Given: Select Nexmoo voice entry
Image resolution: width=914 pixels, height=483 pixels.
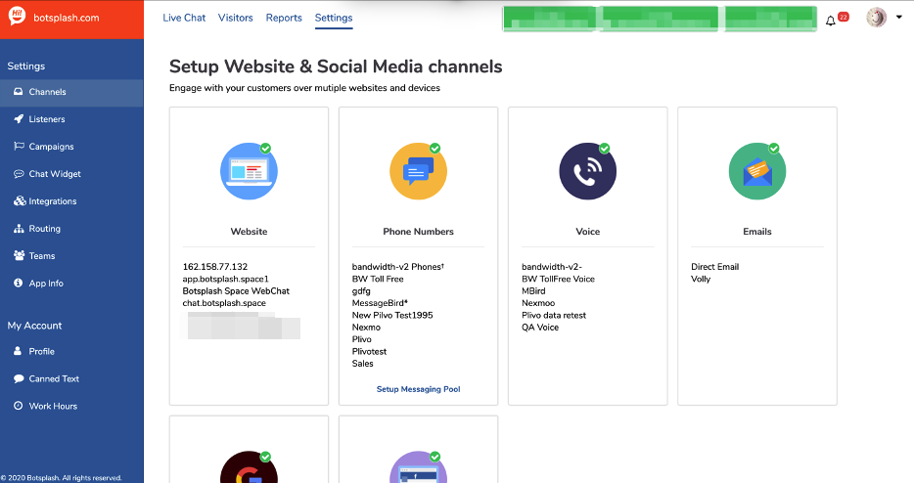Looking at the screenshot, I should (x=538, y=303).
